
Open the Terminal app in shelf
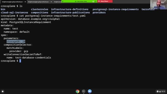83,91
